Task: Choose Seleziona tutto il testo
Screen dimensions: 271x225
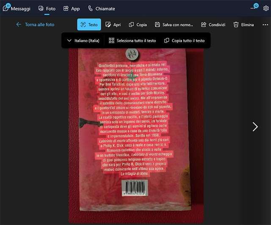Action: click(132, 41)
